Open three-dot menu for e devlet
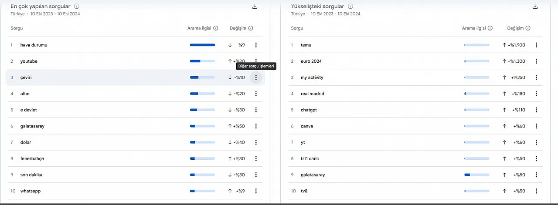The image size is (558, 205). 256,110
